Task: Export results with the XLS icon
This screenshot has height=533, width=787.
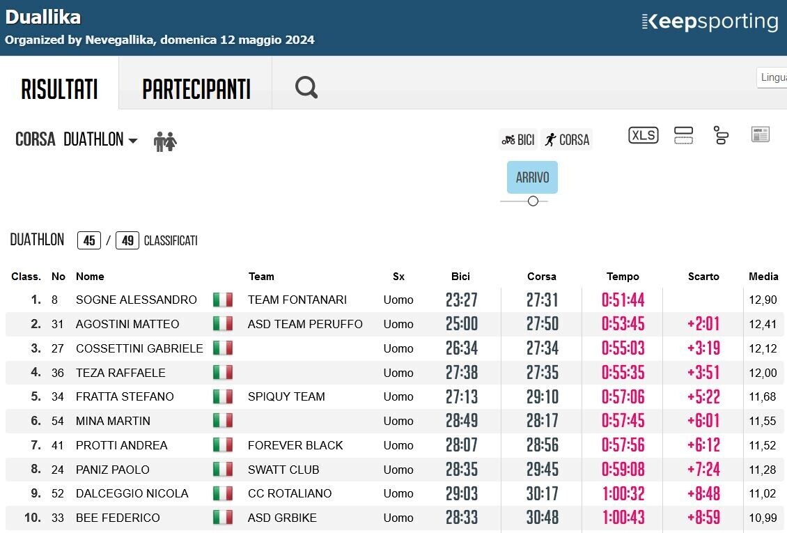Action: (643, 135)
